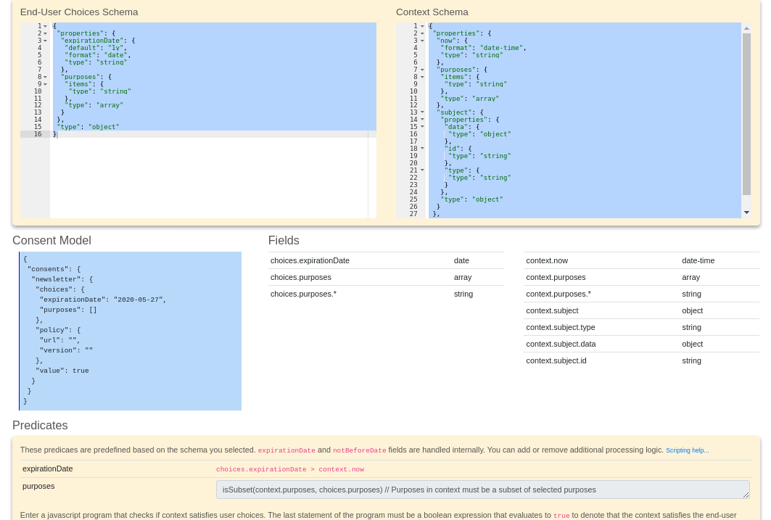Click the "default": "1y" line in End-User Choices Schema

[x=96, y=48]
